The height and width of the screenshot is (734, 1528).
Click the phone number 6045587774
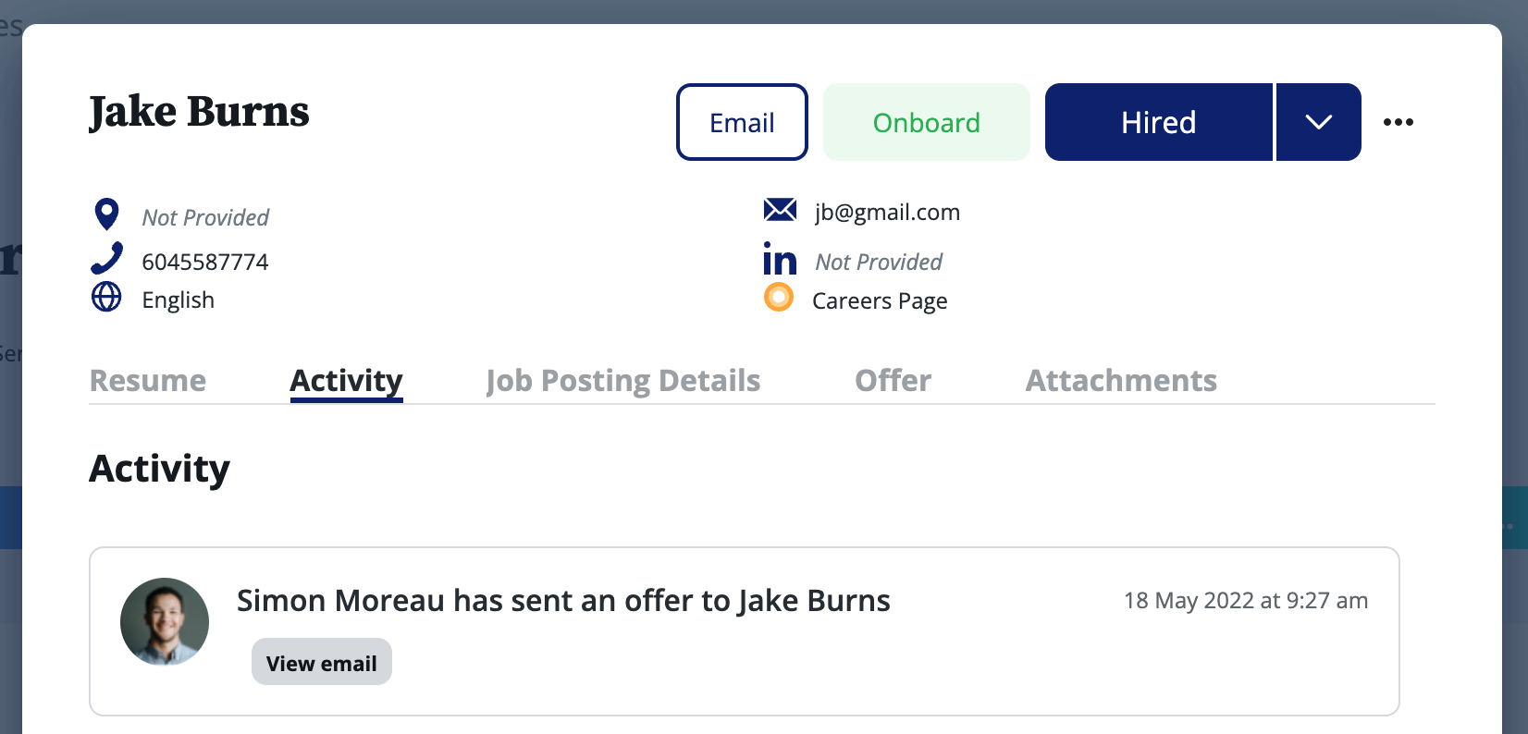coord(205,263)
